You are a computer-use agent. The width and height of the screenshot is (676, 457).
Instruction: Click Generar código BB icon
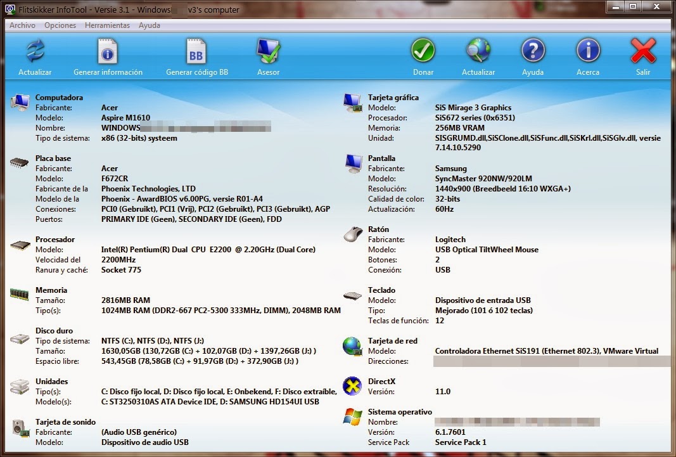pyautogui.click(x=195, y=51)
